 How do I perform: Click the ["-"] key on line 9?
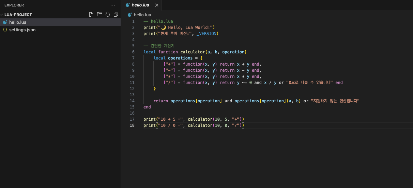point(169,70)
